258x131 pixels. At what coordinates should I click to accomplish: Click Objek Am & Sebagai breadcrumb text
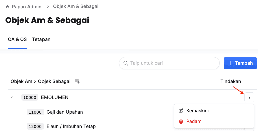(76, 6)
